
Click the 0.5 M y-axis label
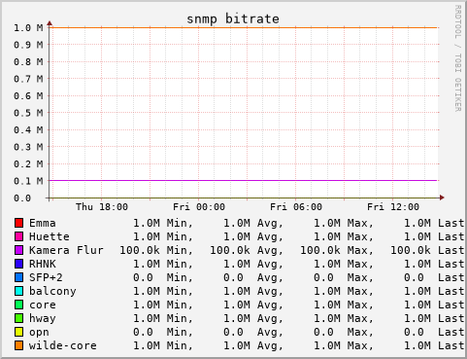[x=28, y=113]
